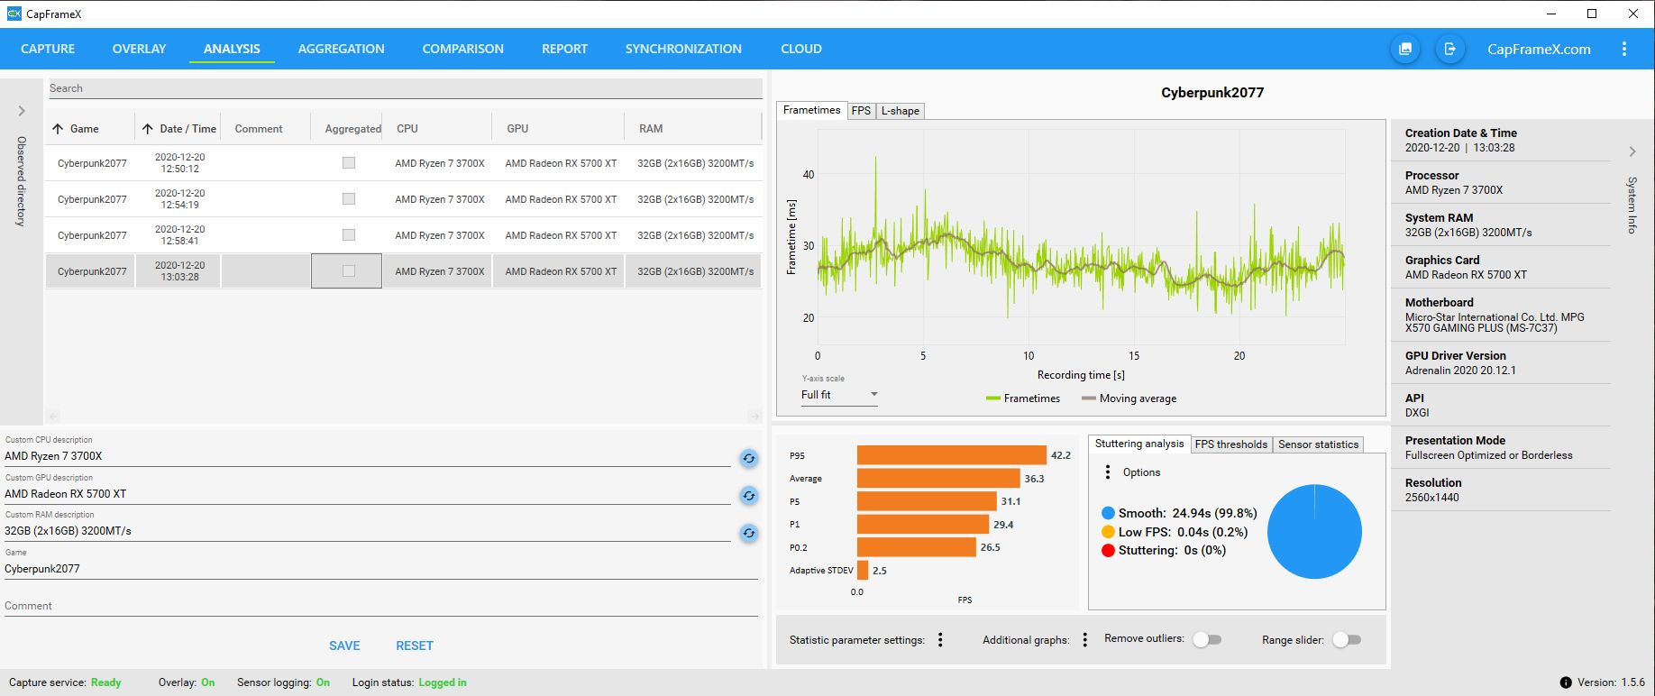Show the L-shape graph tab

(901, 111)
